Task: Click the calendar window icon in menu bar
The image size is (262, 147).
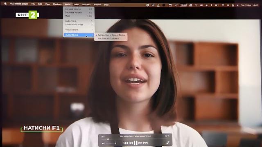Action: click(x=170, y=5)
